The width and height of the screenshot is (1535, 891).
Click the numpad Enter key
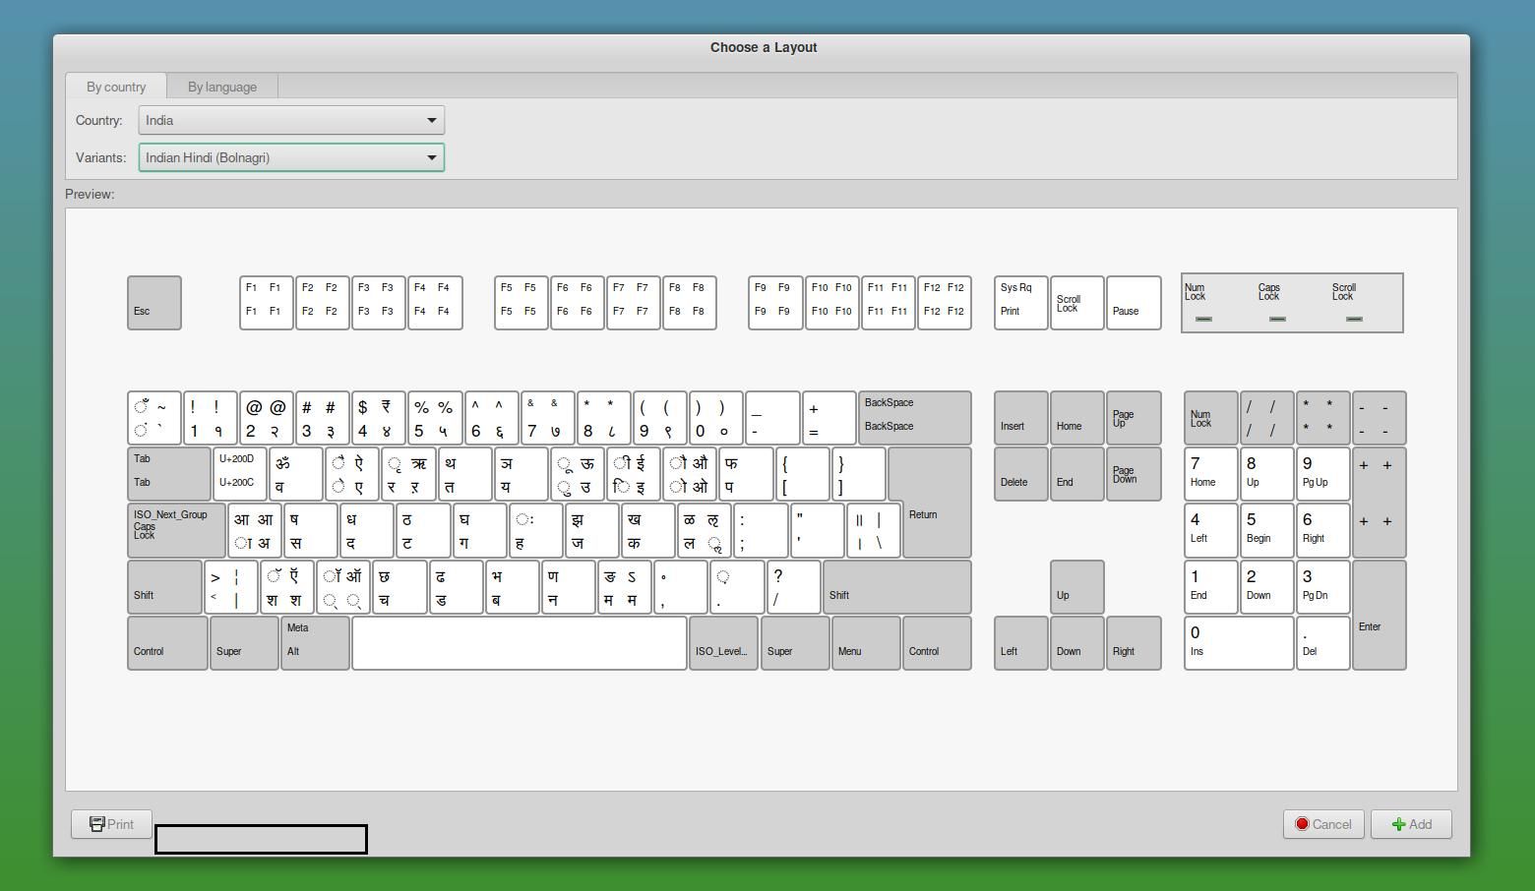[1380, 615]
